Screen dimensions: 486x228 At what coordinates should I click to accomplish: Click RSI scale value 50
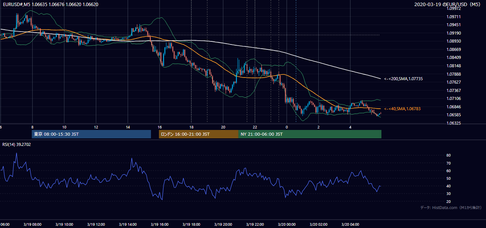(x=449, y=178)
